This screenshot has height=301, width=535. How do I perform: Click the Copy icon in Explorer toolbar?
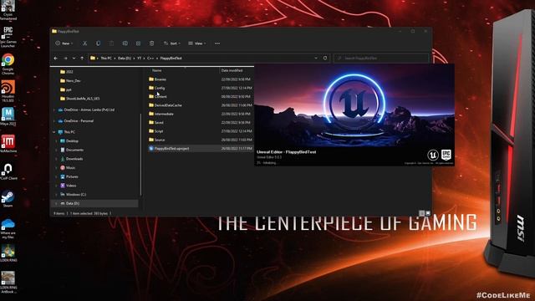pos(99,43)
